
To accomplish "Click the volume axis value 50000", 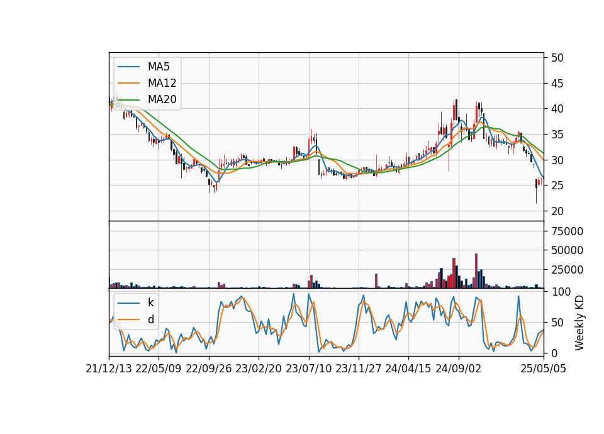I will coord(567,250).
